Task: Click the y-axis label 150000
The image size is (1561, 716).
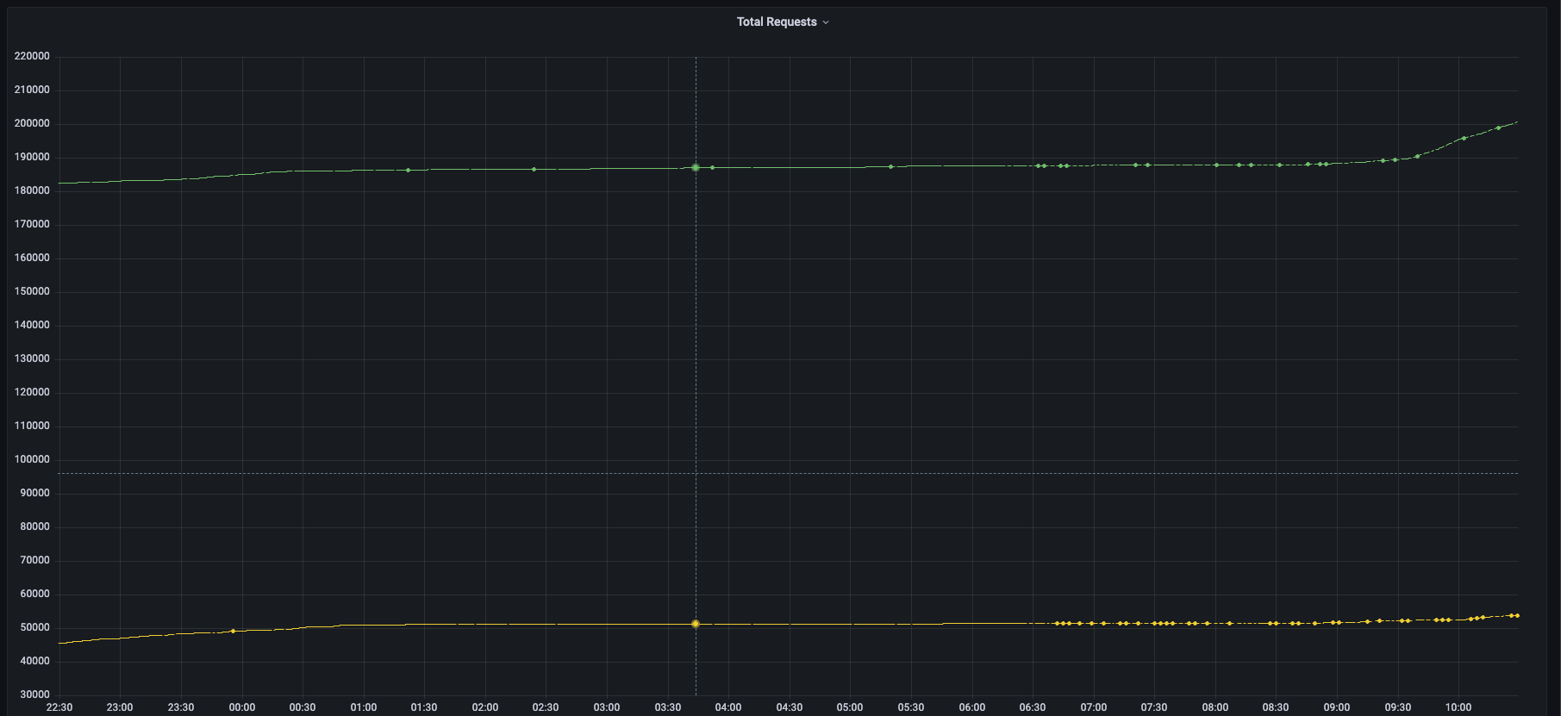Action: 32,291
